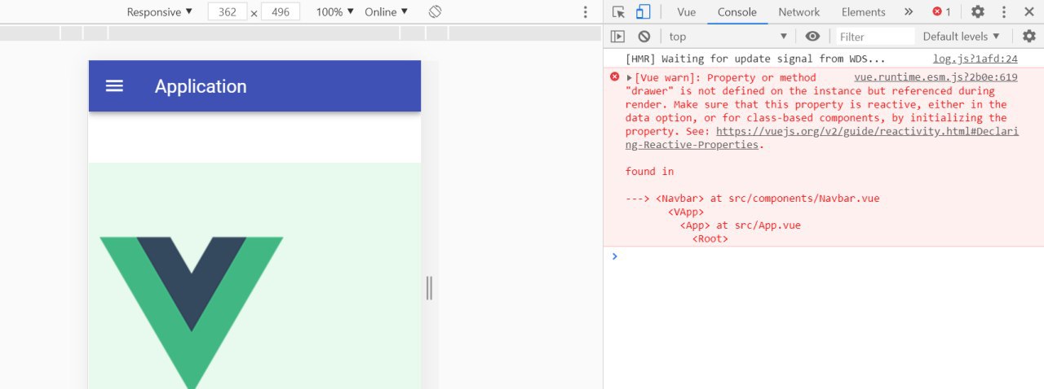Screen dimensions: 1044x389
Task: Click the HMR waiting for update message
Action: [755, 59]
